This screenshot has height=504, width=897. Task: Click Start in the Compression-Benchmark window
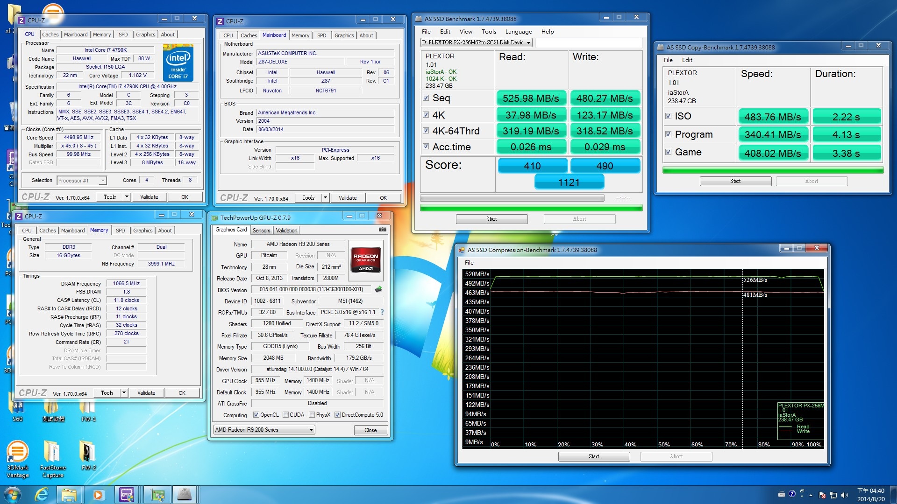pyautogui.click(x=594, y=456)
